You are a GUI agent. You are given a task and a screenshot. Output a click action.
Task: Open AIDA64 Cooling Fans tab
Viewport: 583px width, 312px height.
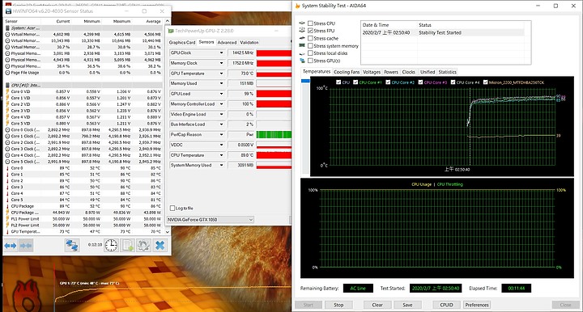click(347, 72)
